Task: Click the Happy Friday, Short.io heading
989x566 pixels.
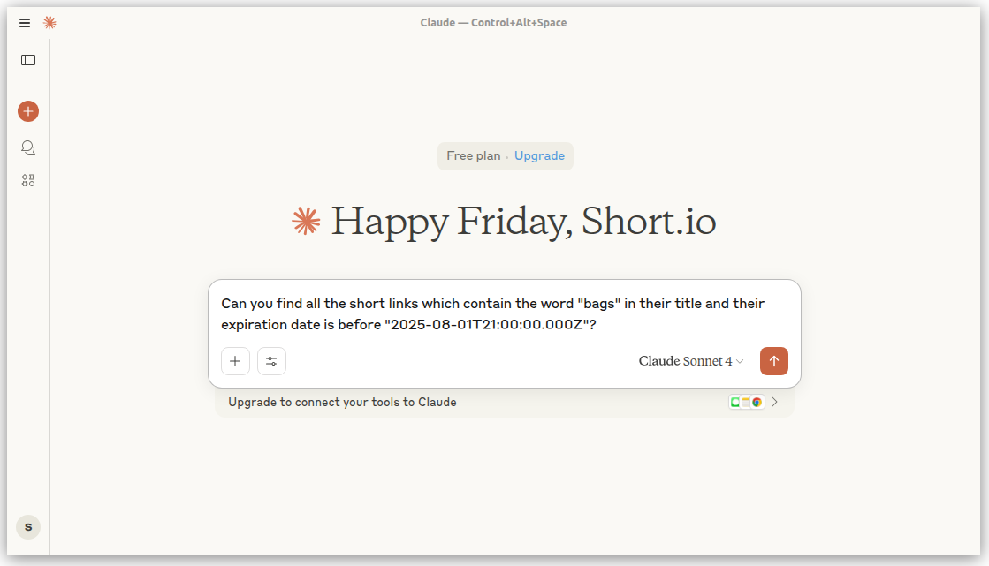Action: [x=523, y=222]
